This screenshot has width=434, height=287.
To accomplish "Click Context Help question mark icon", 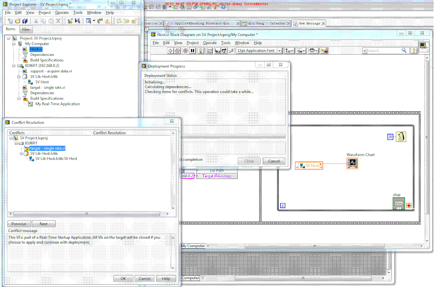I will pos(414,51).
